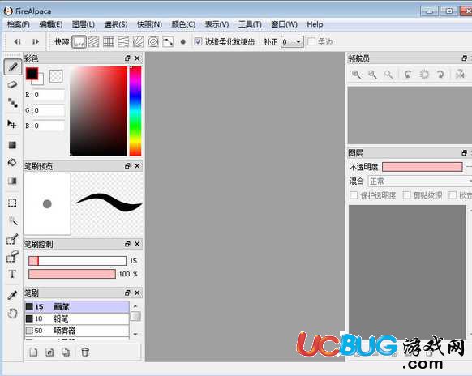The image size is (472, 376).
Task: Enable radial lines snap
Action: 138,42
